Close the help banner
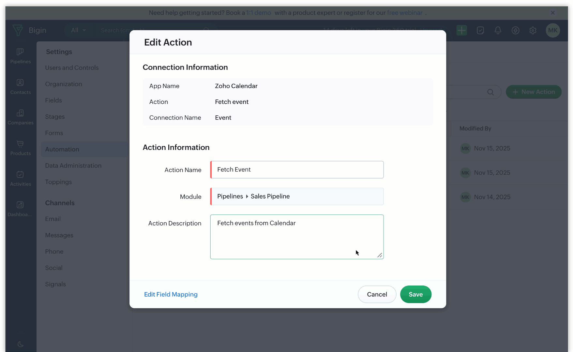 (553, 13)
